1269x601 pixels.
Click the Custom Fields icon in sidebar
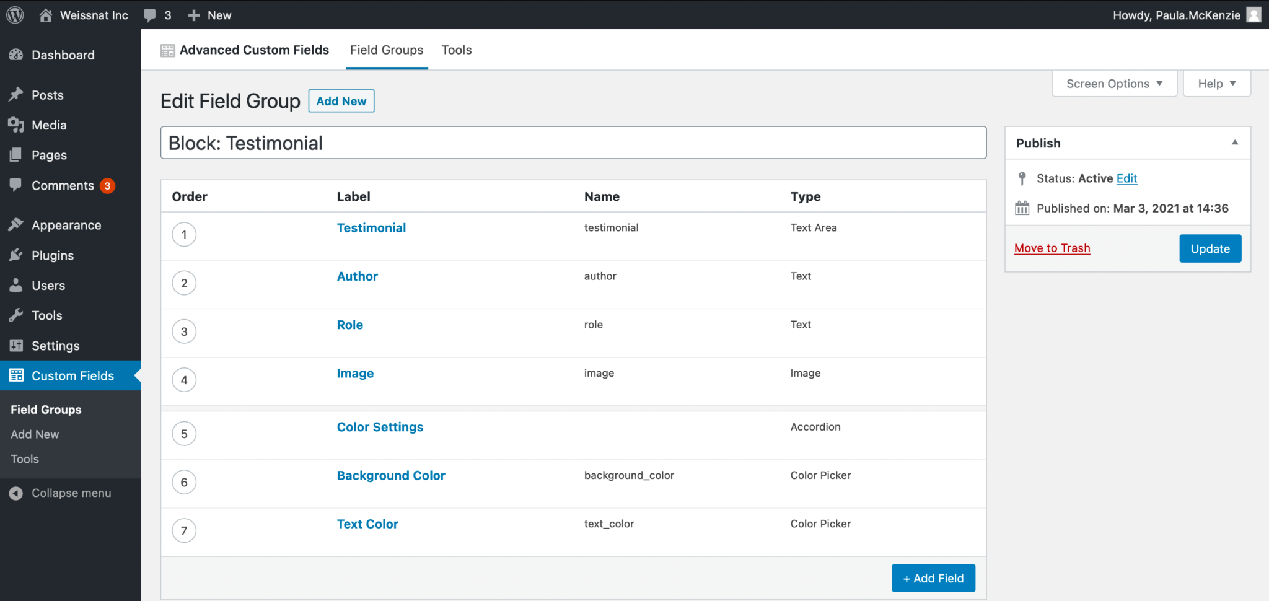click(x=15, y=375)
